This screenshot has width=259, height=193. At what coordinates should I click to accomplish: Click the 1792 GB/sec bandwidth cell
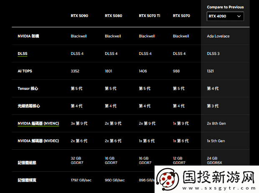pyautogui.click(x=81, y=180)
